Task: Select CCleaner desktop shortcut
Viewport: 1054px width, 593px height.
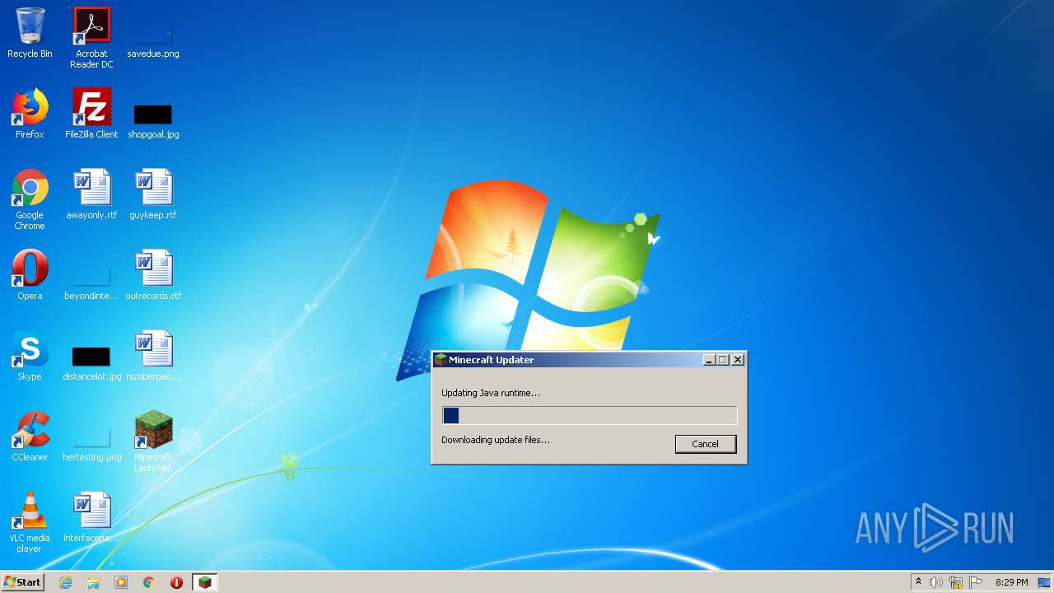Action: 30,437
